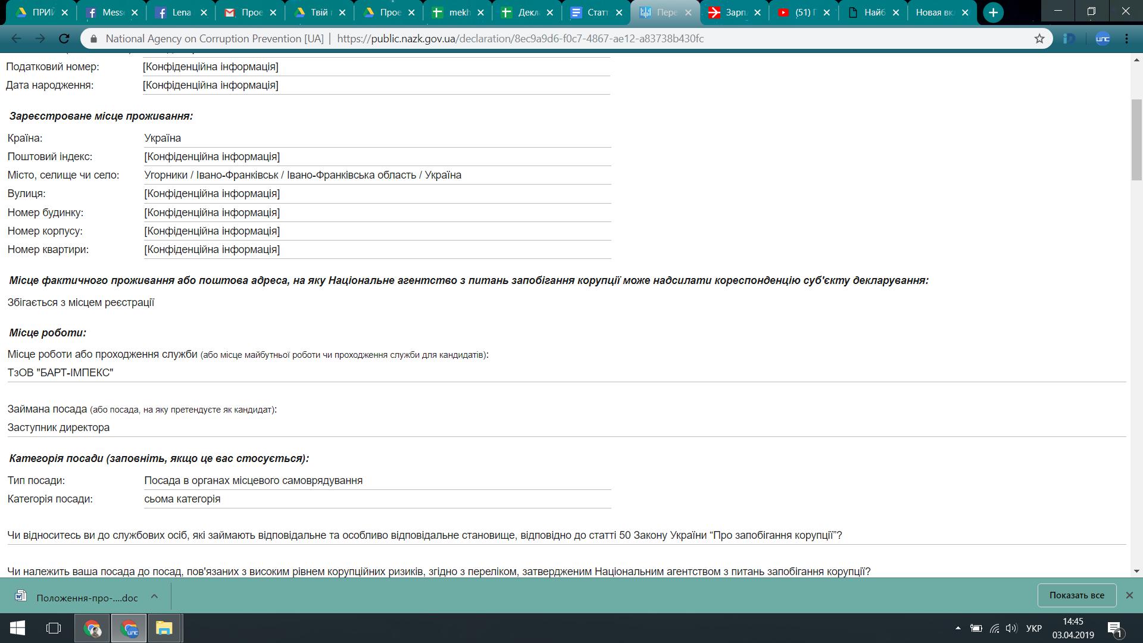Open the Chrome three-dot menu

1126,39
